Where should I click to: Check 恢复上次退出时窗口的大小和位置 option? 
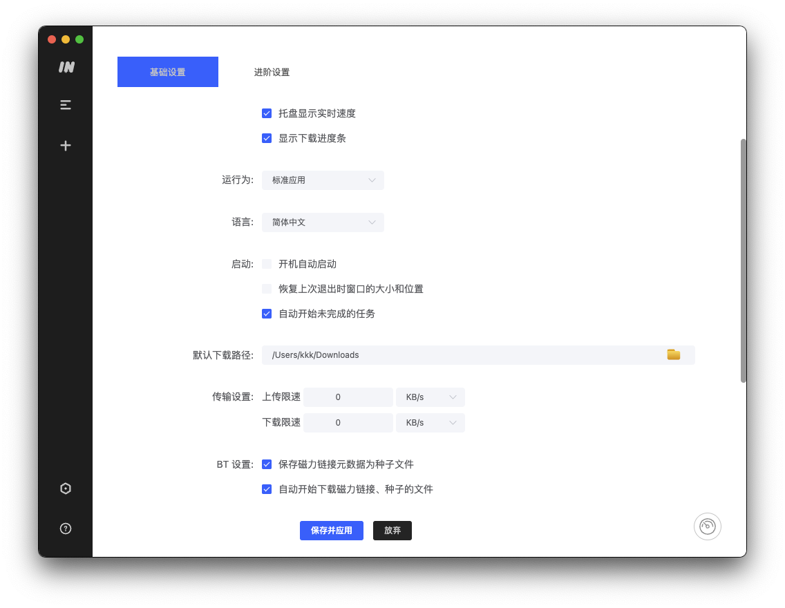point(267,289)
